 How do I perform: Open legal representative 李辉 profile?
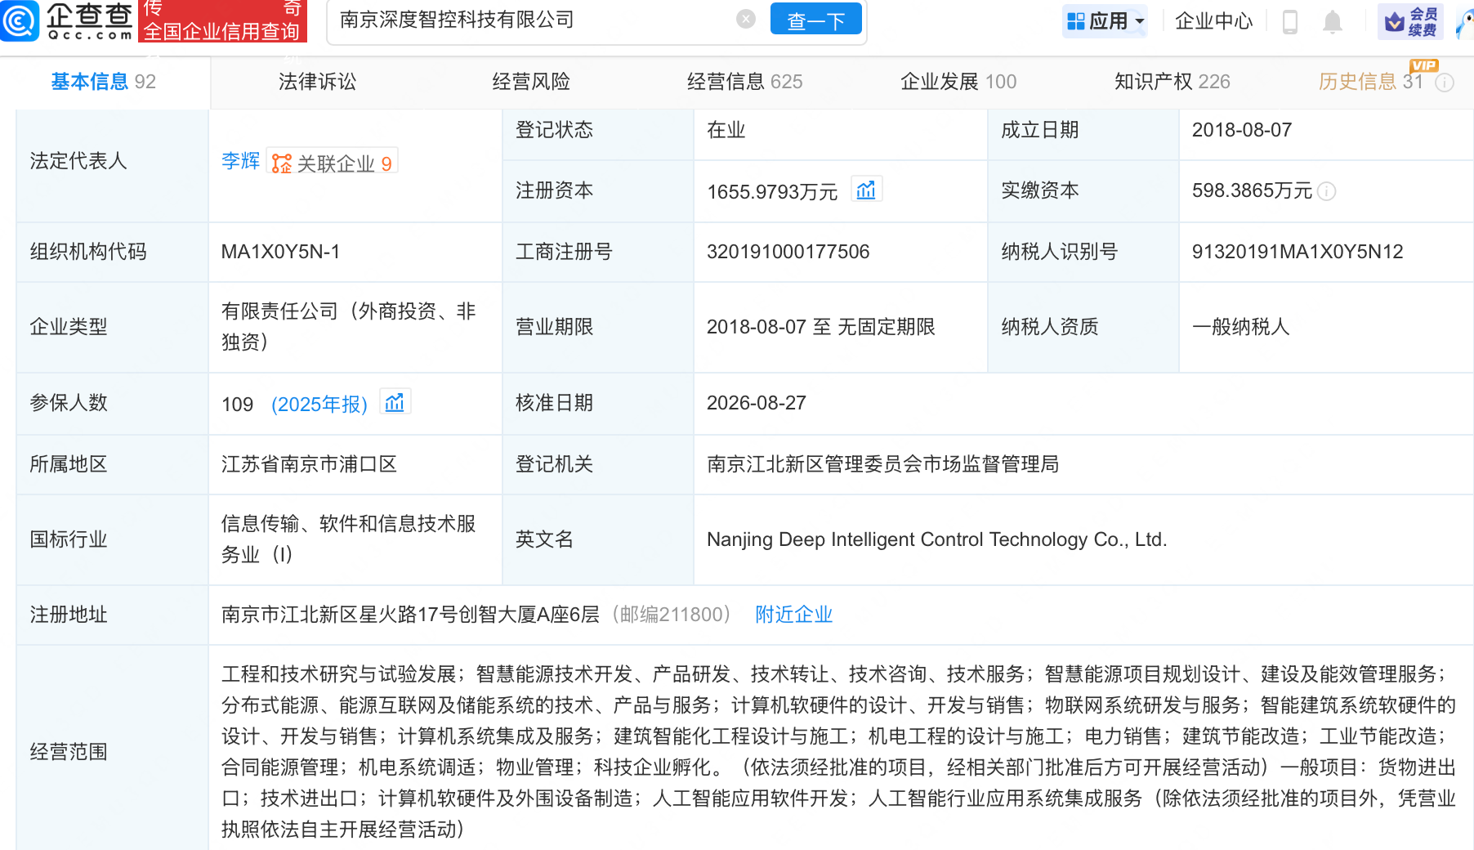[x=240, y=161]
